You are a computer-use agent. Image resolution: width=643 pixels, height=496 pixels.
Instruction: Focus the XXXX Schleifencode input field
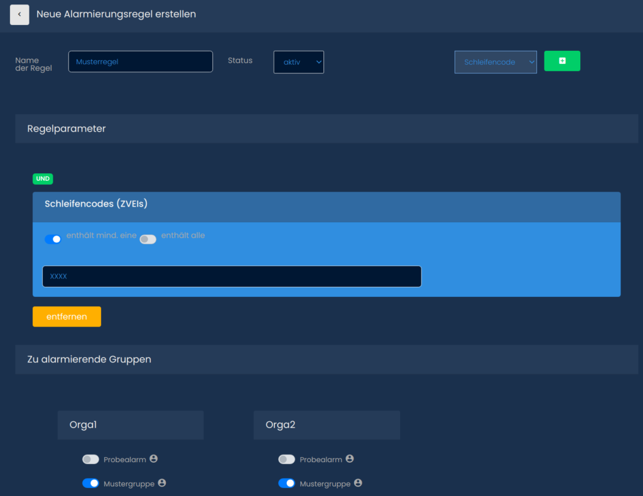tap(232, 276)
